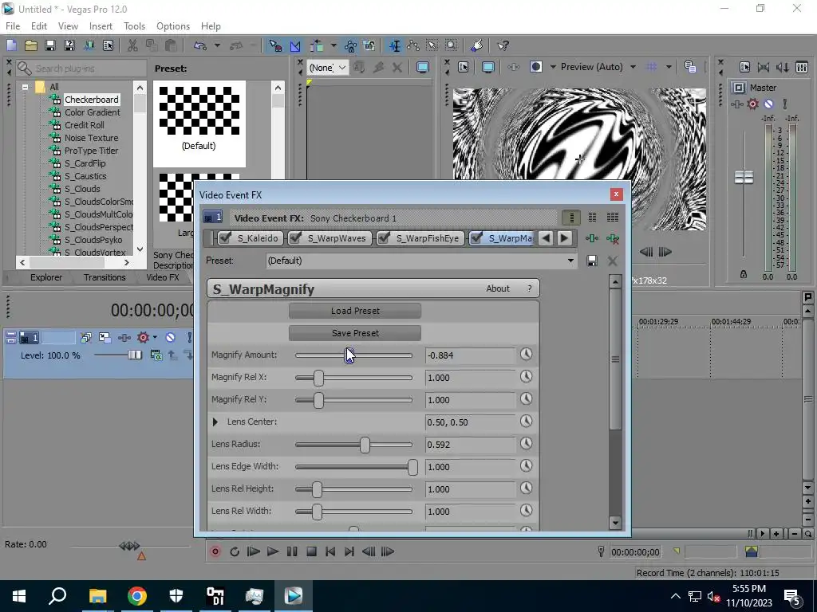The image size is (817, 612).
Task: Click the Loop Playback icon
Action: pyautogui.click(x=235, y=551)
